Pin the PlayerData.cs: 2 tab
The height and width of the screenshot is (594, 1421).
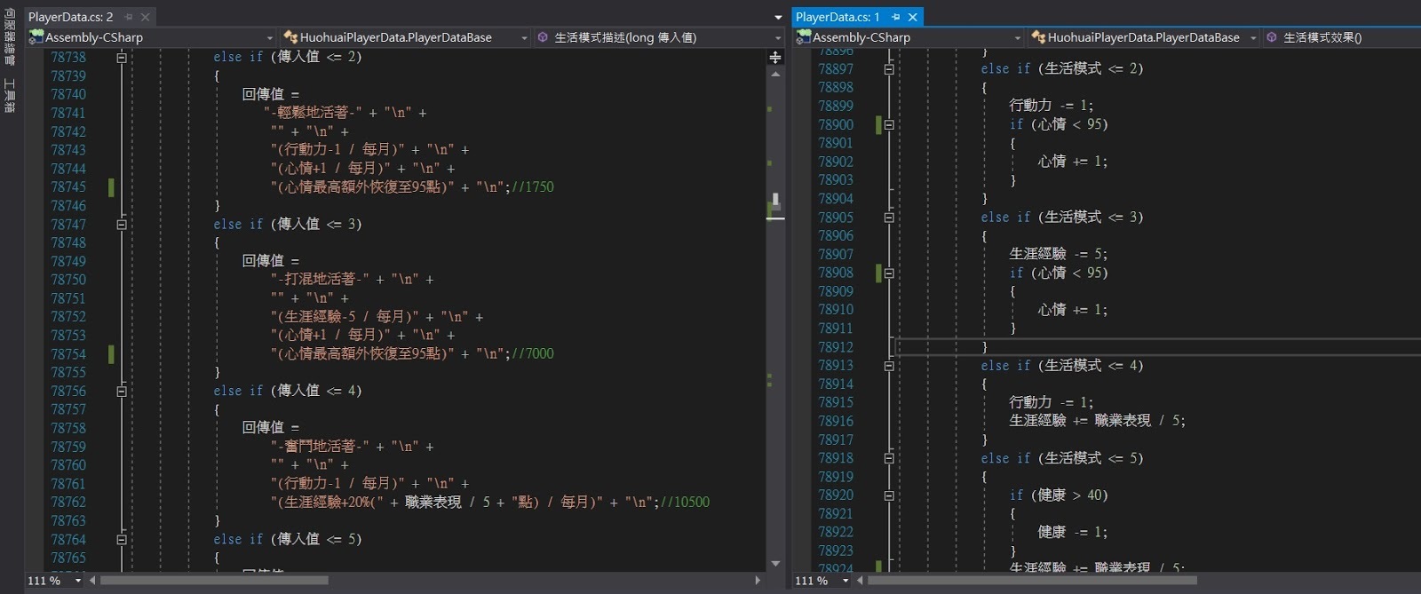click(x=129, y=17)
